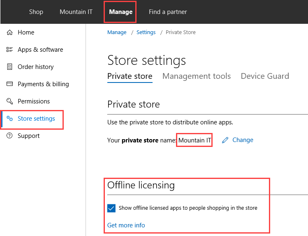Viewport: 308px width, 236px height.
Task: Click the Support question mark icon
Action: pyautogui.click(x=10, y=136)
